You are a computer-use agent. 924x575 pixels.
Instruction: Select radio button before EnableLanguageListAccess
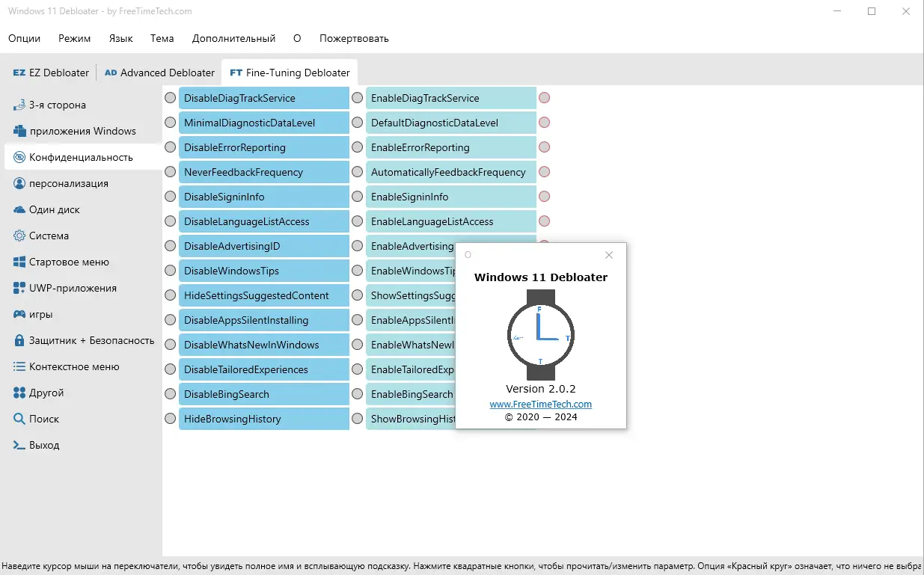point(358,221)
